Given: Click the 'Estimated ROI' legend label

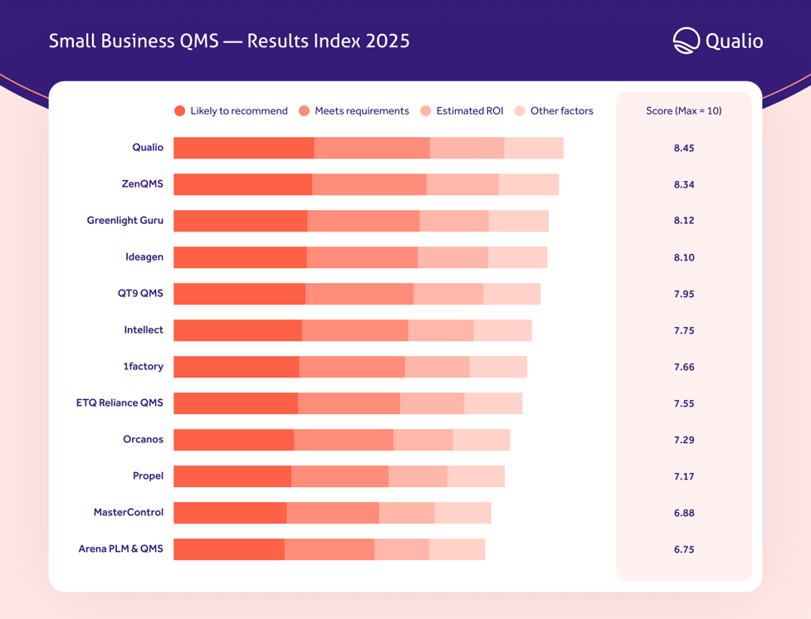Looking at the screenshot, I should [470, 110].
